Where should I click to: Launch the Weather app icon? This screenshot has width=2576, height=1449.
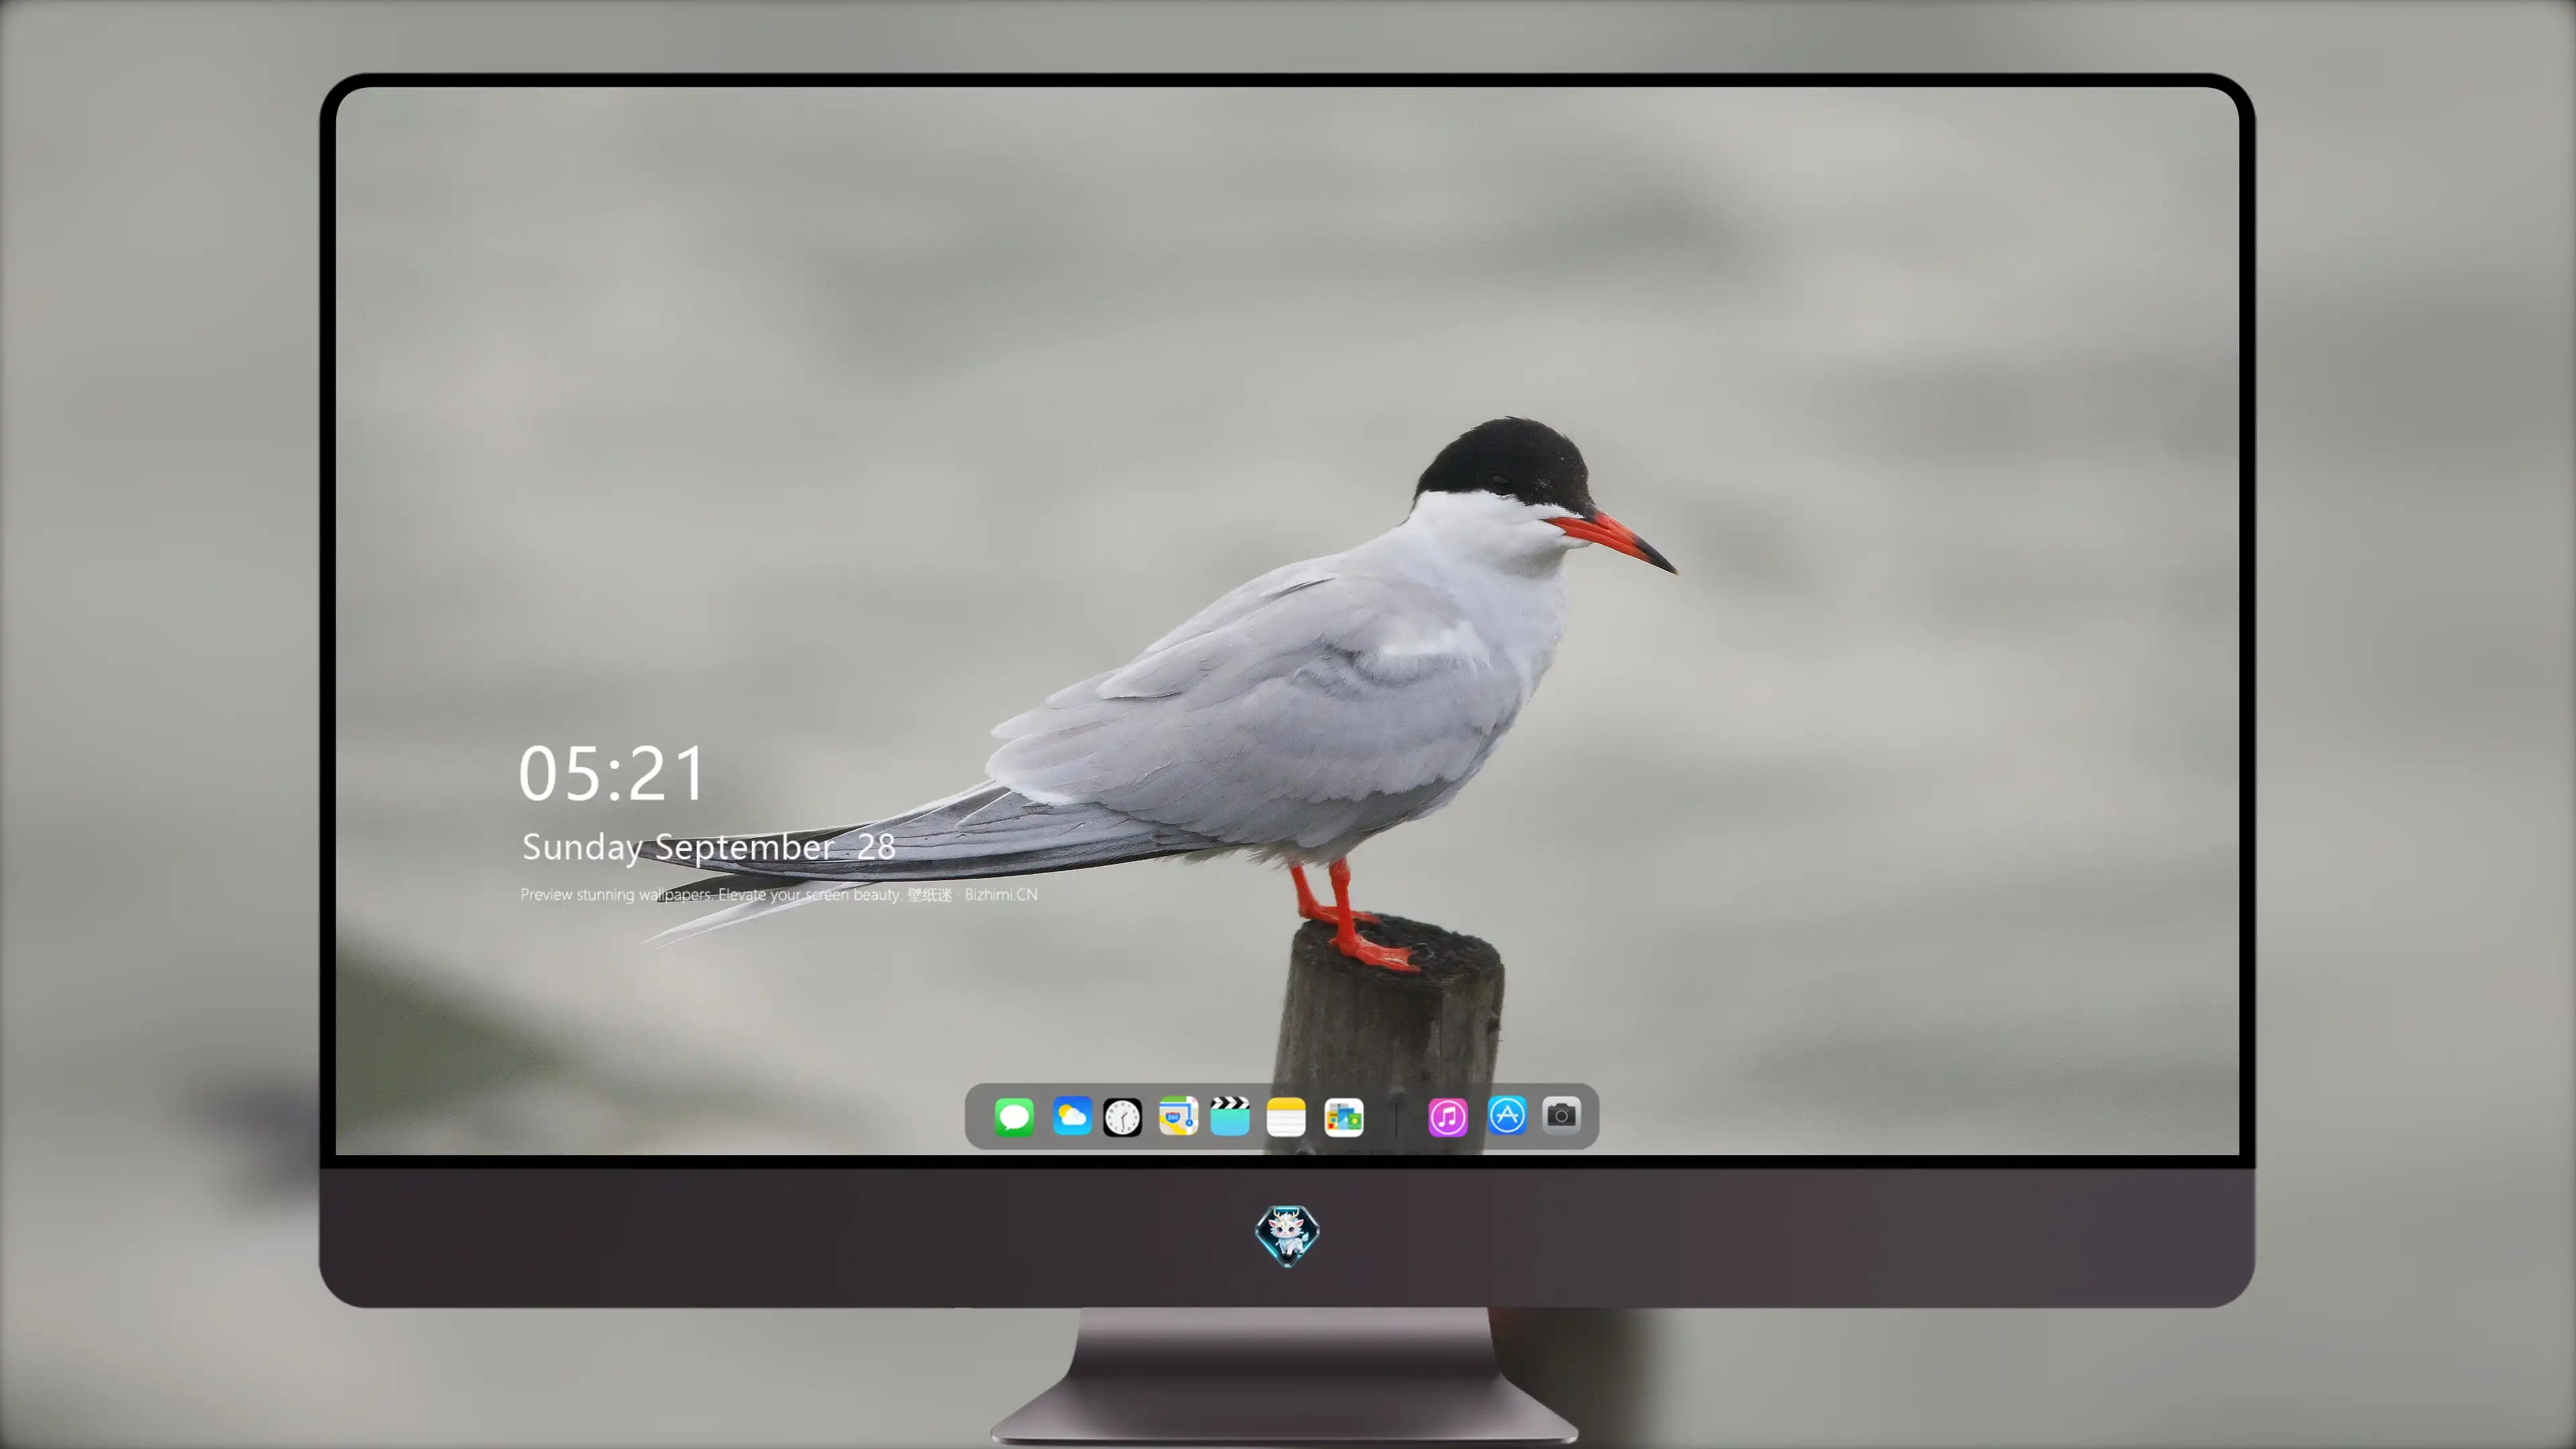(1071, 1116)
